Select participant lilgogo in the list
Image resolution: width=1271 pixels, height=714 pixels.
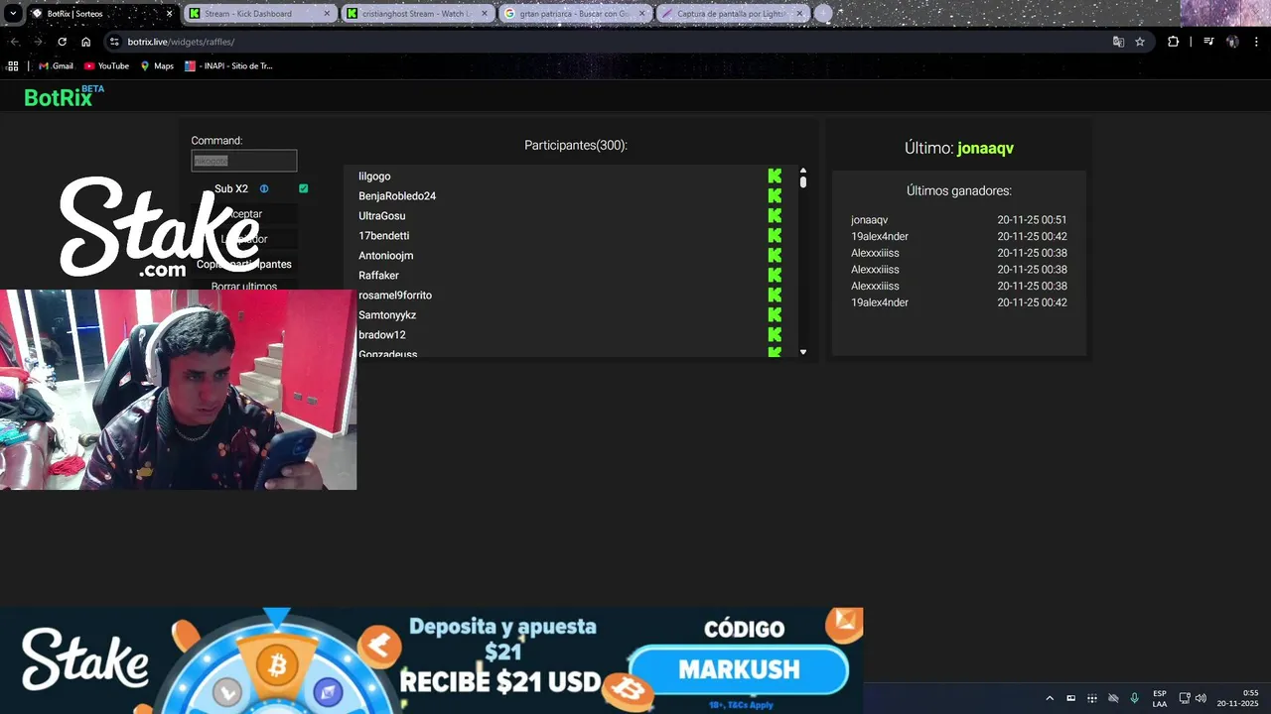click(374, 177)
